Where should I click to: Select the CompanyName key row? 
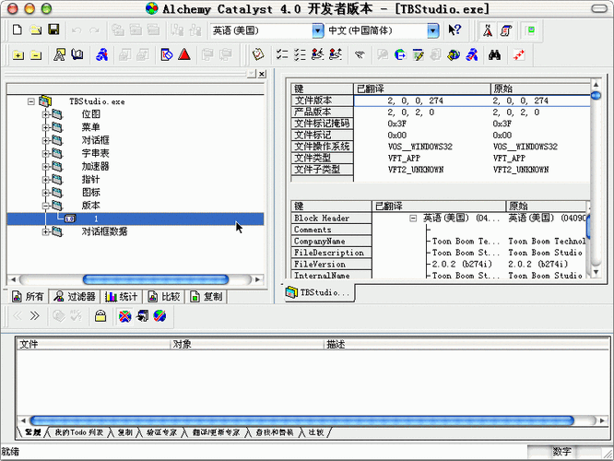(x=331, y=242)
